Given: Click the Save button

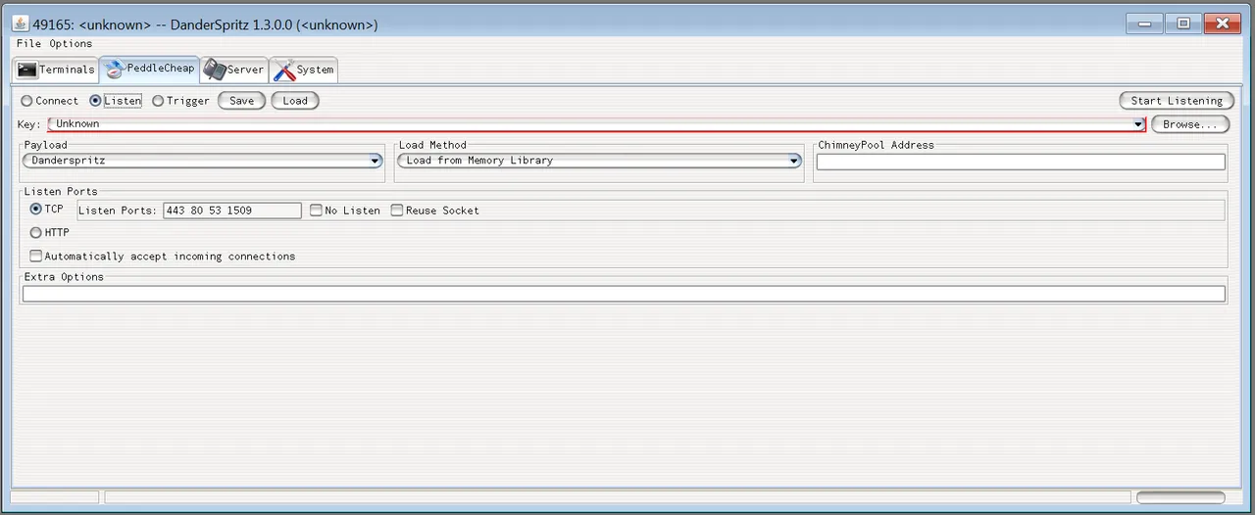Looking at the screenshot, I should coord(241,101).
